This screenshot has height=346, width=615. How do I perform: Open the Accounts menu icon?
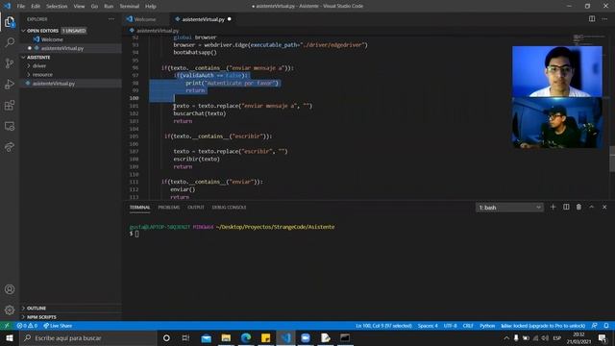pyautogui.click(x=10, y=289)
